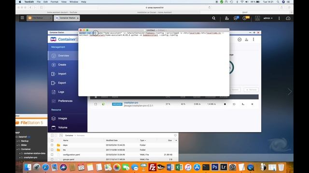Open Volume under Resource
The image size is (309, 173).
tap(62, 127)
